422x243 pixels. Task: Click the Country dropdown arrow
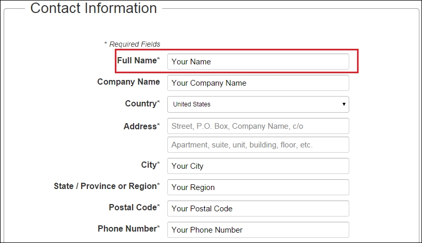[344, 104]
